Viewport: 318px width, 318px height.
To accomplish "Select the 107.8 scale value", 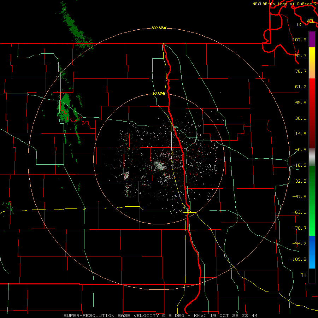I will 299,40.
